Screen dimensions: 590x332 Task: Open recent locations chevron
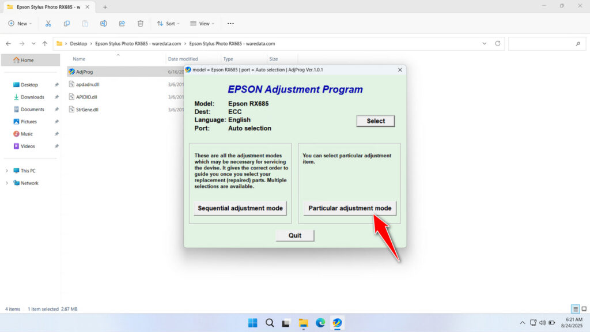click(33, 44)
